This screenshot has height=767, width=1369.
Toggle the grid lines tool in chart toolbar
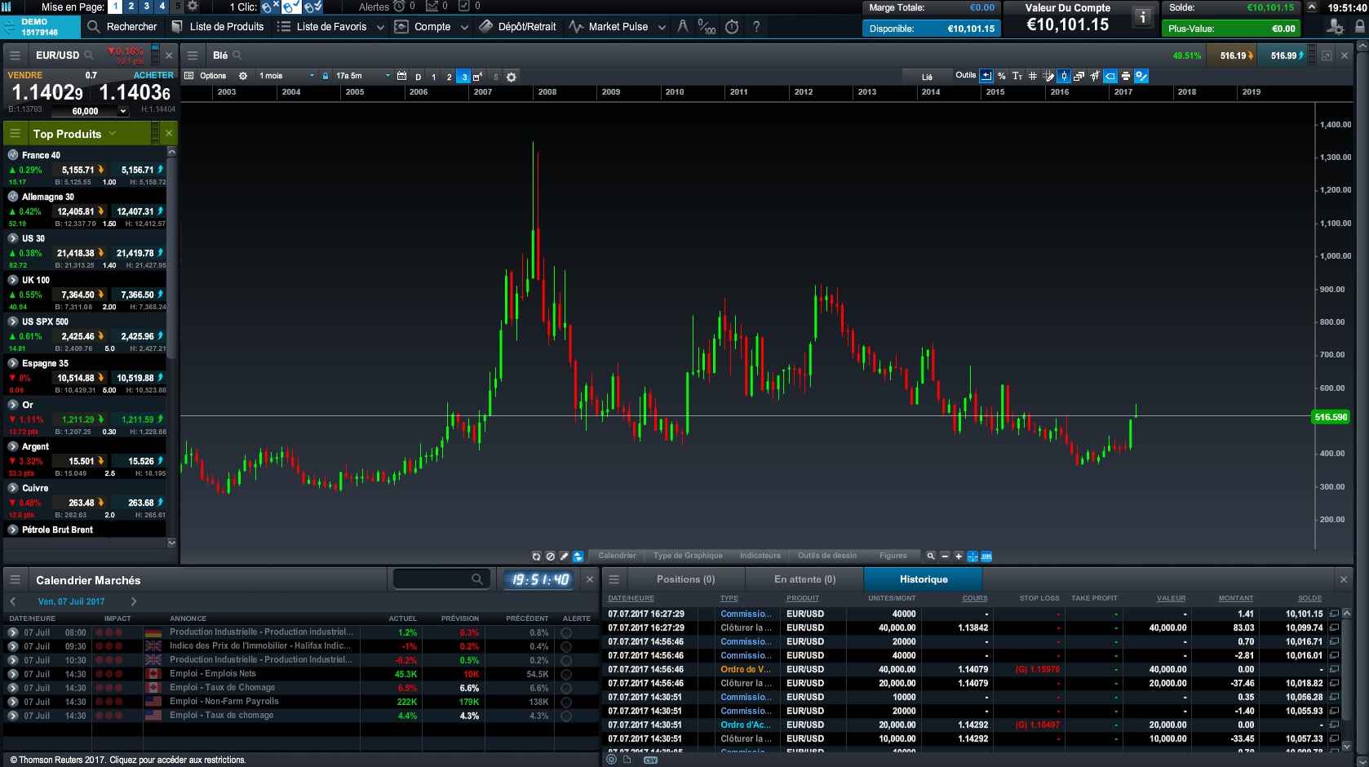pyautogui.click(x=1033, y=76)
